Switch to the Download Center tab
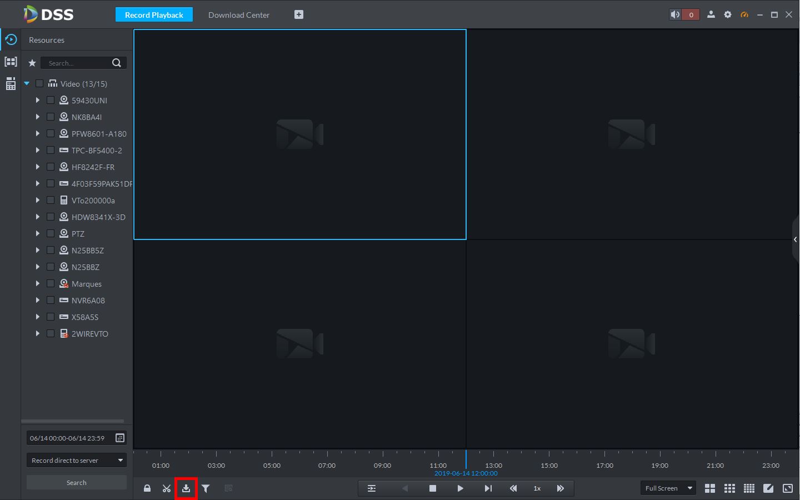Screen dimensions: 800x500 coord(239,15)
